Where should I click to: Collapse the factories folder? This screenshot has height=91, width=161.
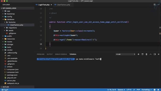click(x=12, y=22)
